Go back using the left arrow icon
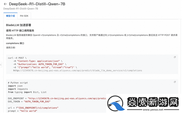Image resolution: width=182 pixels, height=113 pixels. [x=5, y=4]
